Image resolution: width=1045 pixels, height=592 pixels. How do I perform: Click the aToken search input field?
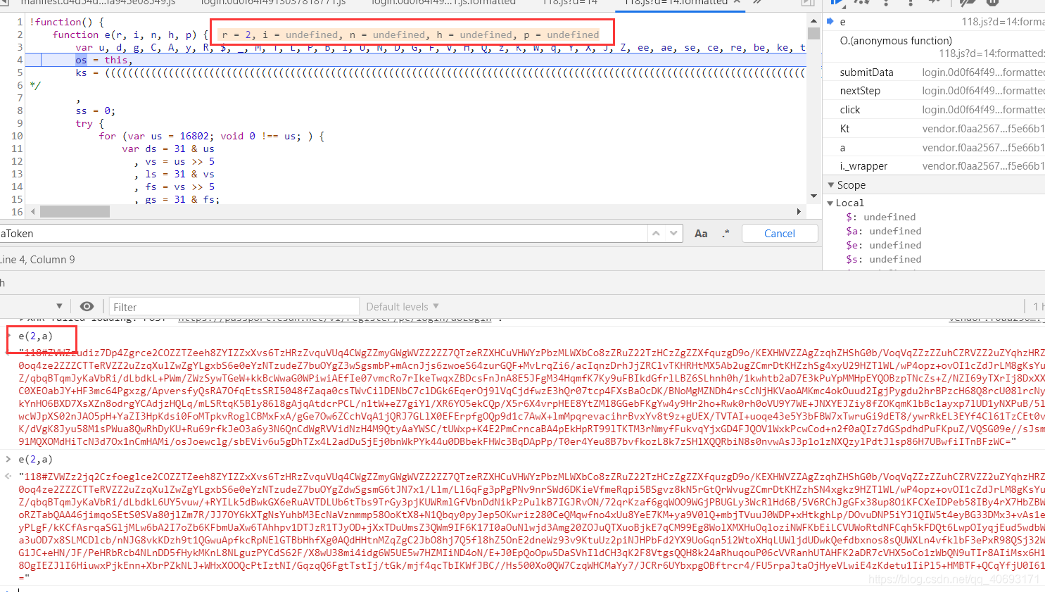click(x=317, y=234)
